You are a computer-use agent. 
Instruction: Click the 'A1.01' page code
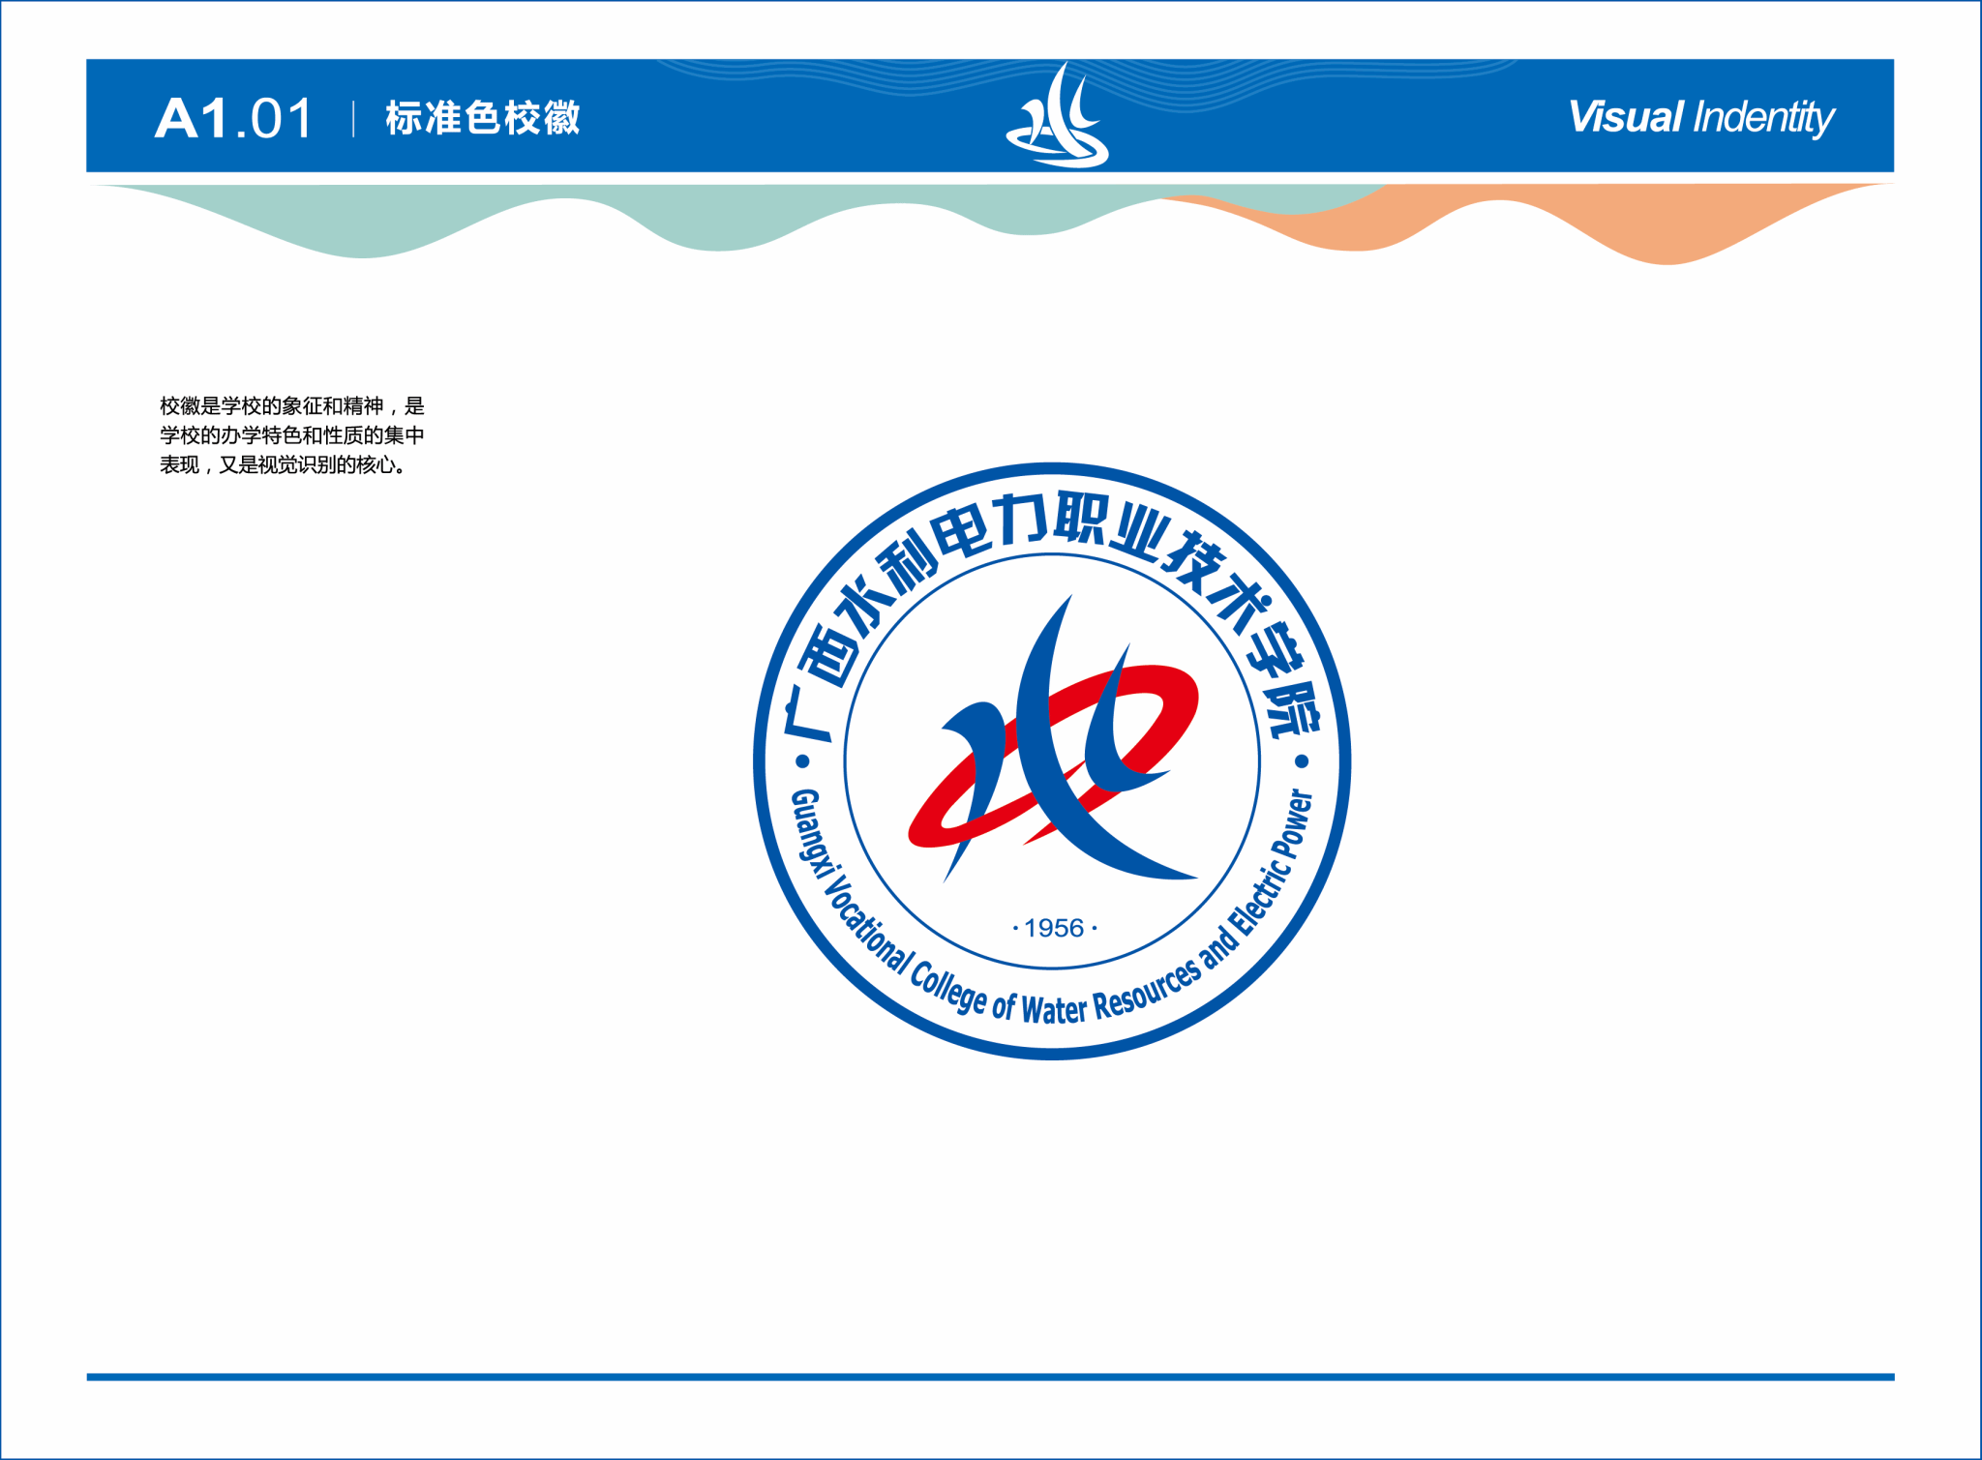[x=233, y=119]
